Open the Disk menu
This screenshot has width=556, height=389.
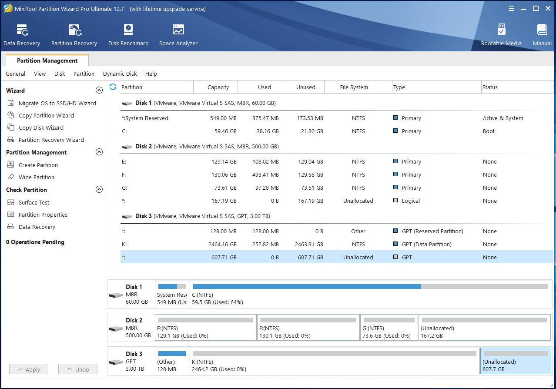coord(60,74)
